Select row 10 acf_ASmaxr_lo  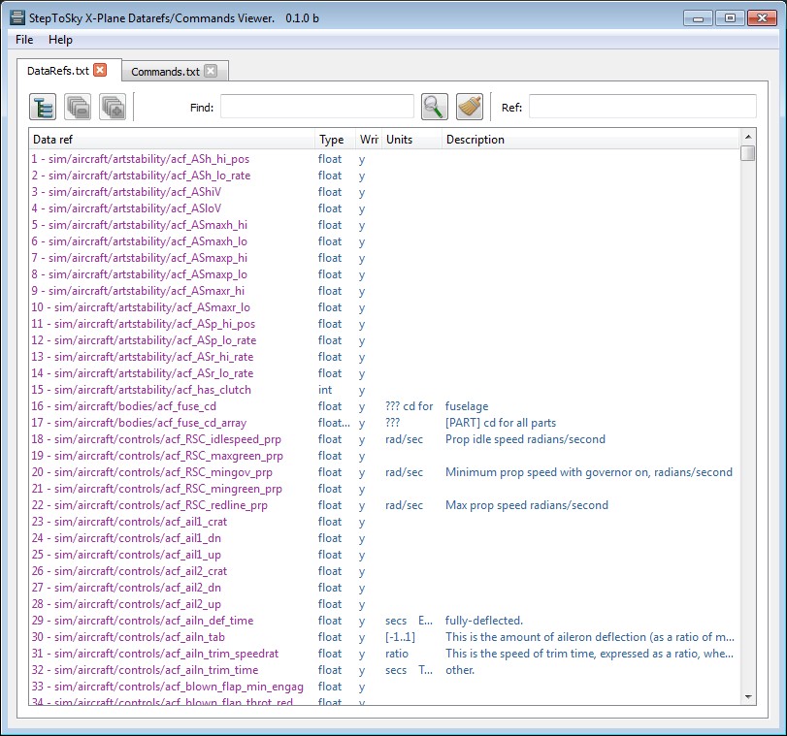click(x=384, y=307)
